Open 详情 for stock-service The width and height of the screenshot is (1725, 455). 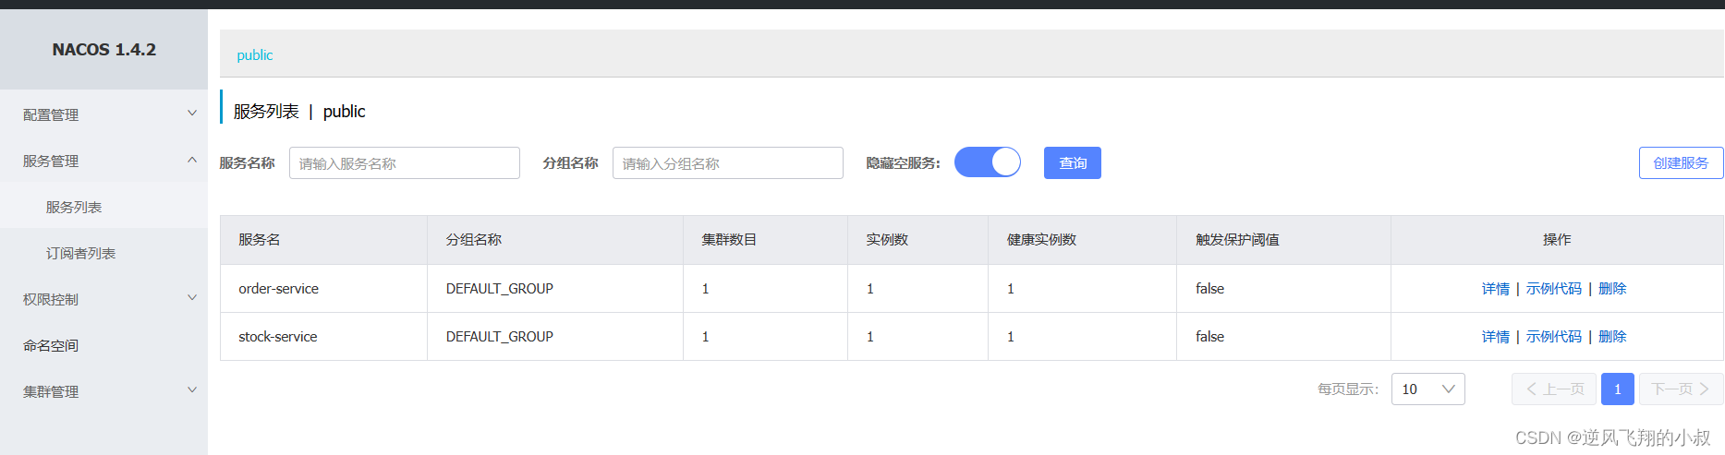[x=1495, y=337]
